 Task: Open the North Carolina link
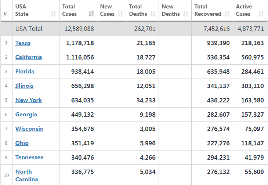click(27, 175)
